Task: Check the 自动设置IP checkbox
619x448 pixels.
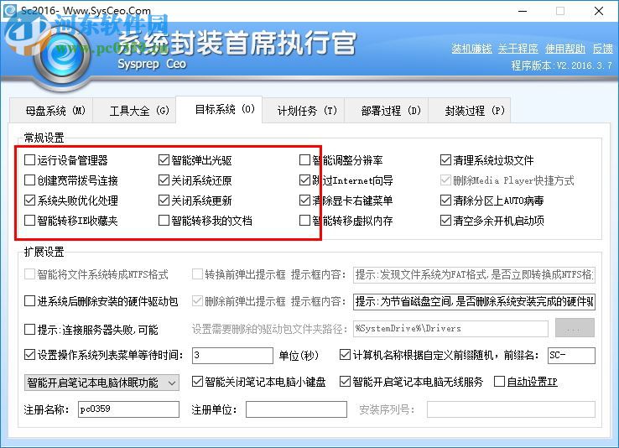Action: (x=499, y=381)
